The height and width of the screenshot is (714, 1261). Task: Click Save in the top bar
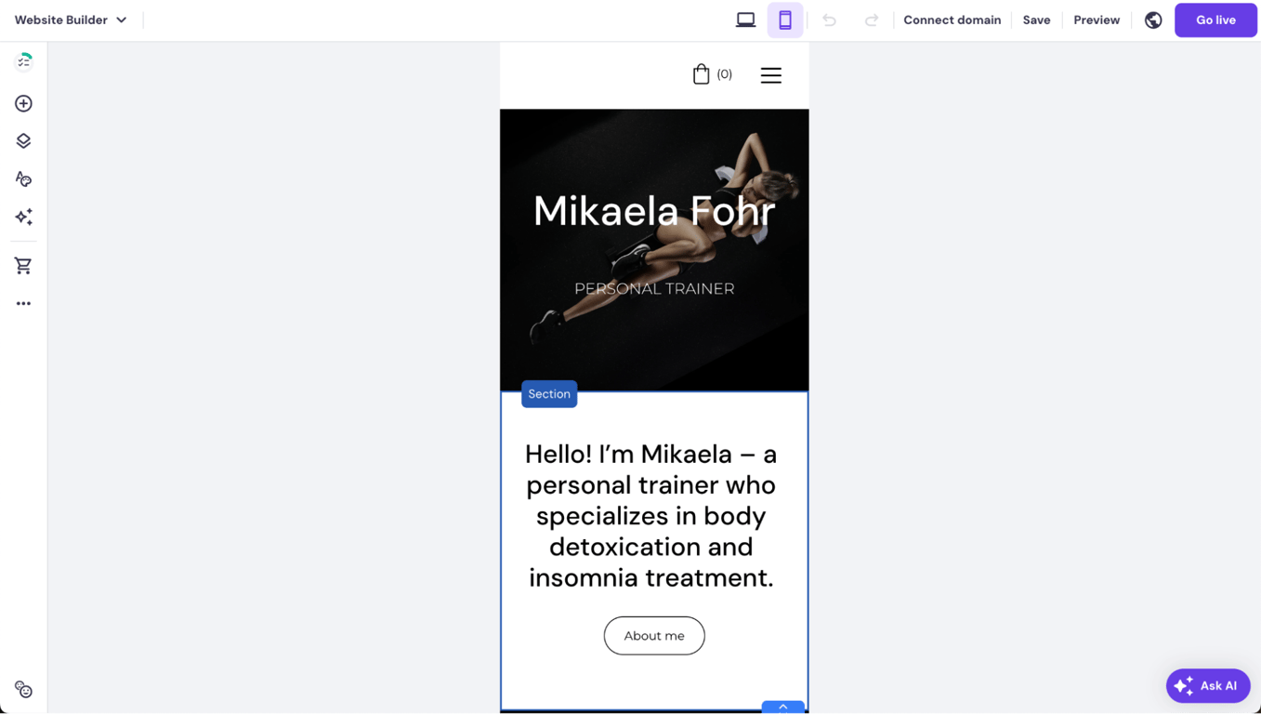pyautogui.click(x=1036, y=19)
